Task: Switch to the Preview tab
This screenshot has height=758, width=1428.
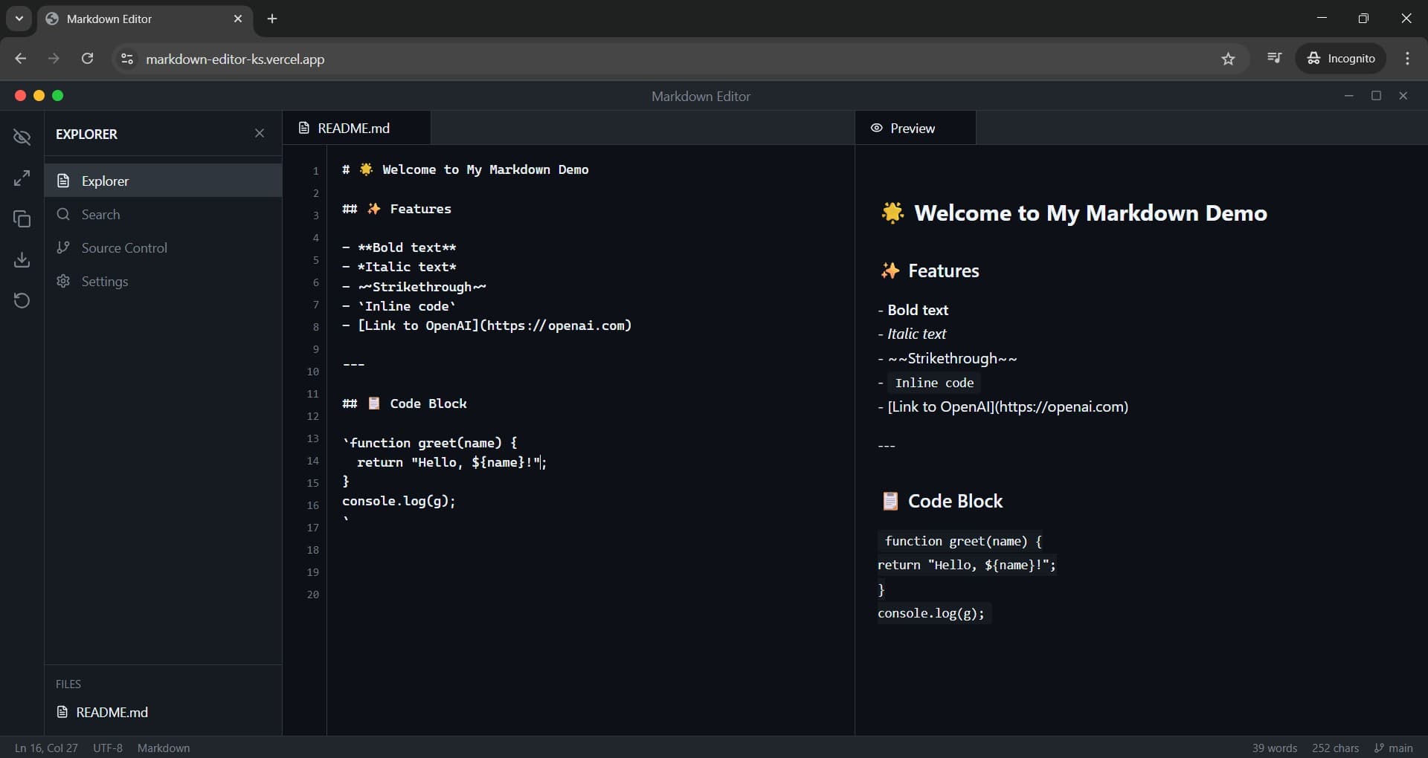Action: [x=914, y=128]
